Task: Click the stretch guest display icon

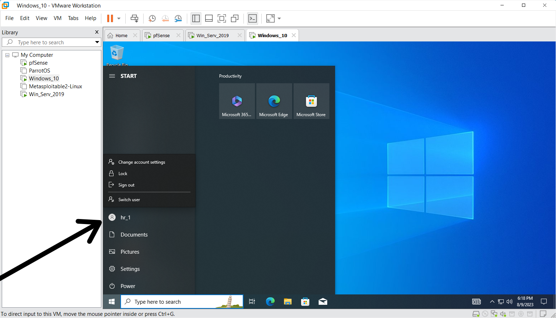Action: 270,18
